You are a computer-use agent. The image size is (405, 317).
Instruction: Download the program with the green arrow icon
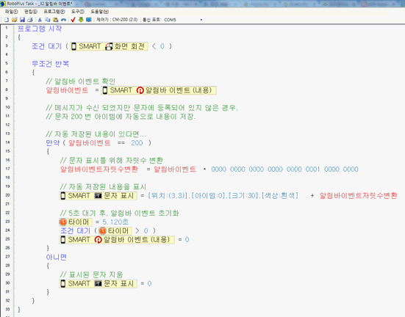81,20
